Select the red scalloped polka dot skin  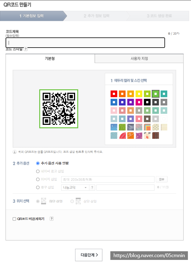click(122, 136)
